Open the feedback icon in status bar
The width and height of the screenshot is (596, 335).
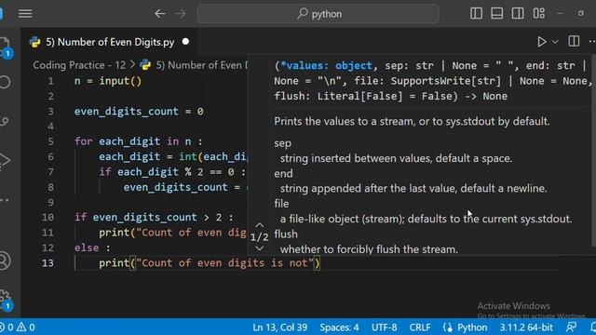[571, 327]
